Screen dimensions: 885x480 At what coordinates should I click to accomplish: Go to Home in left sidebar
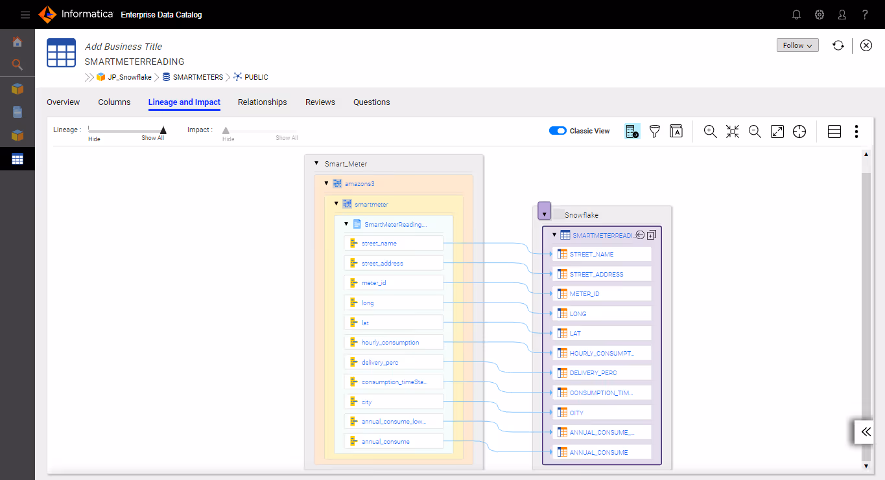coord(18,42)
